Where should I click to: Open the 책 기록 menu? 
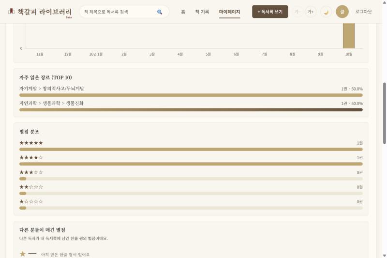202,12
